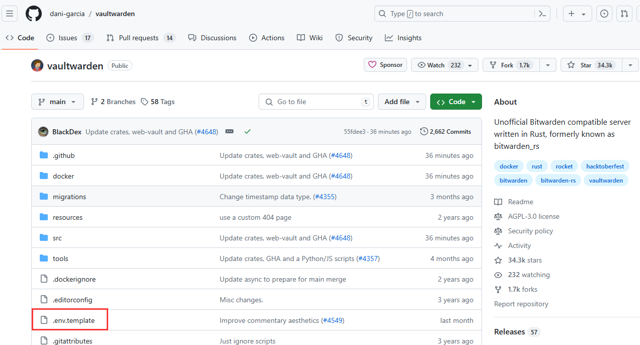Click the GitHub logo icon

pyautogui.click(x=34, y=14)
